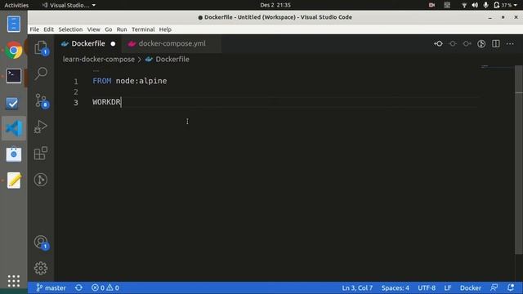The height and width of the screenshot is (294, 523).
Task: Click on line 1 FROM node:alpine
Action: pyautogui.click(x=130, y=81)
